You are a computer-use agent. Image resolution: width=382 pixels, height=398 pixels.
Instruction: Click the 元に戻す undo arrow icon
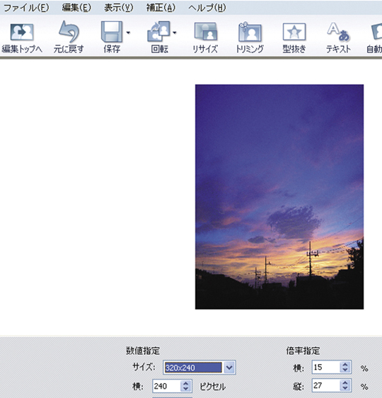[x=69, y=32]
